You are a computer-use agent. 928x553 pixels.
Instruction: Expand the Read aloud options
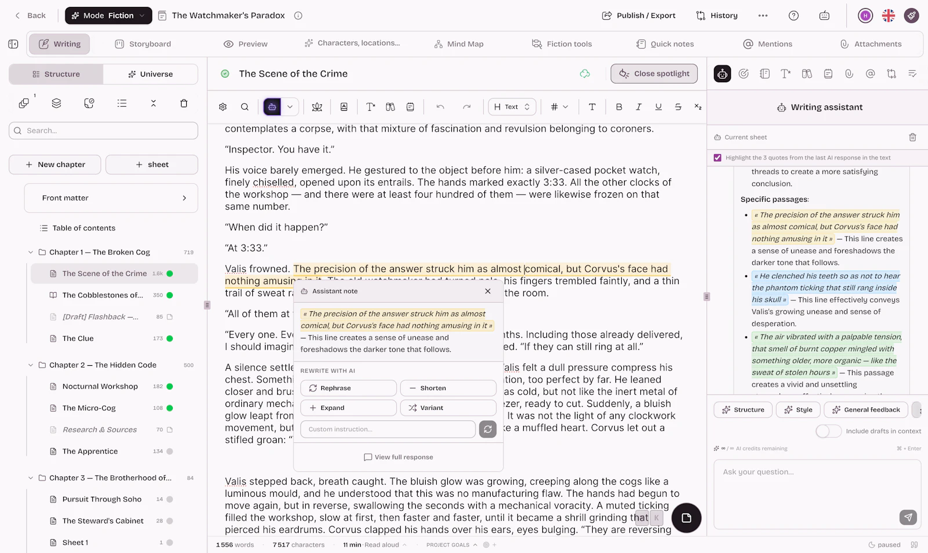click(404, 545)
